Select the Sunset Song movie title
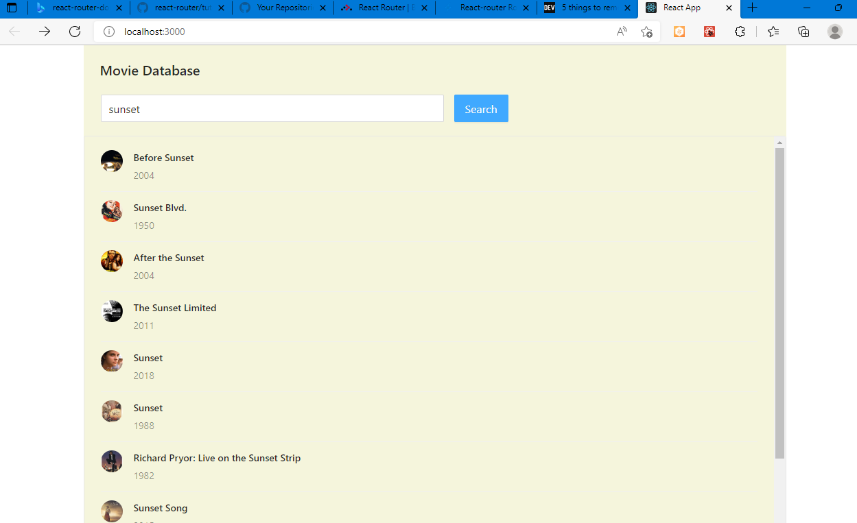 tap(161, 508)
